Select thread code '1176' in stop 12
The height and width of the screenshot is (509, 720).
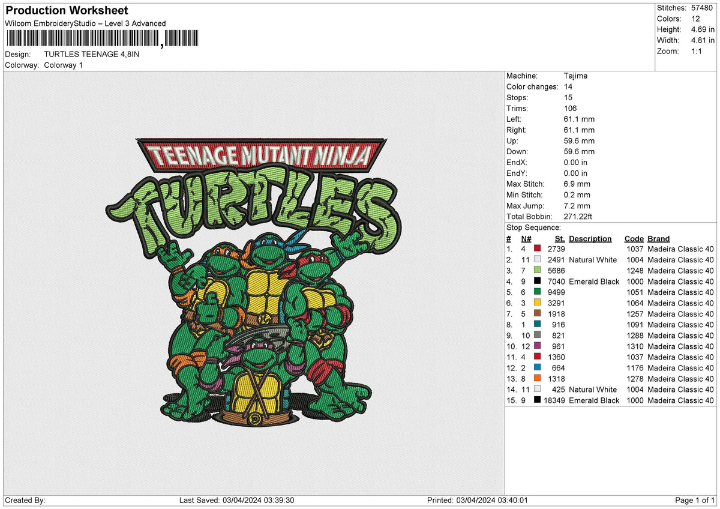635,367
